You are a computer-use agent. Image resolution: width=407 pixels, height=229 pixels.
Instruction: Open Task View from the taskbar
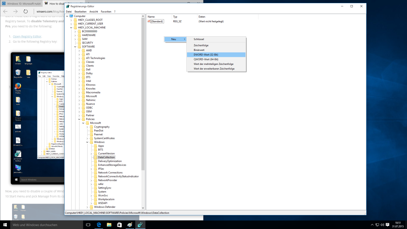click(88, 225)
